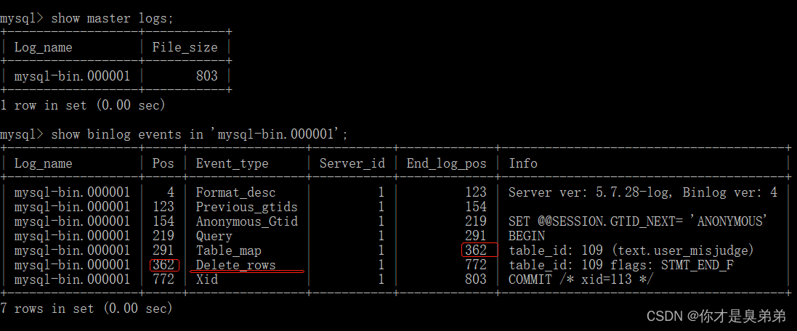Image resolution: width=797 pixels, height=331 pixels.
Task: Click the End_log_pos column header
Action: point(446,163)
